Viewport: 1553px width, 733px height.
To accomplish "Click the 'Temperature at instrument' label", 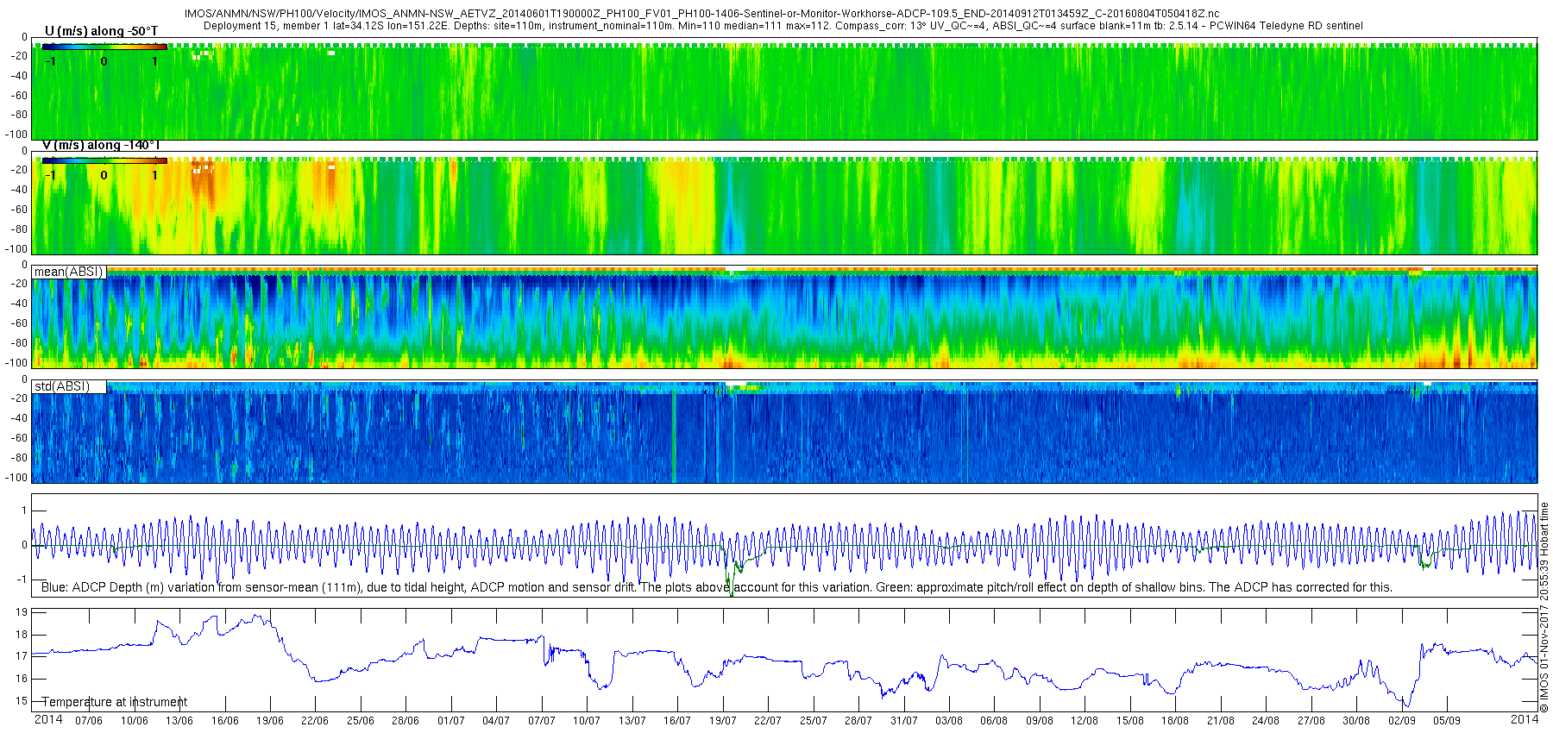I will [x=115, y=702].
